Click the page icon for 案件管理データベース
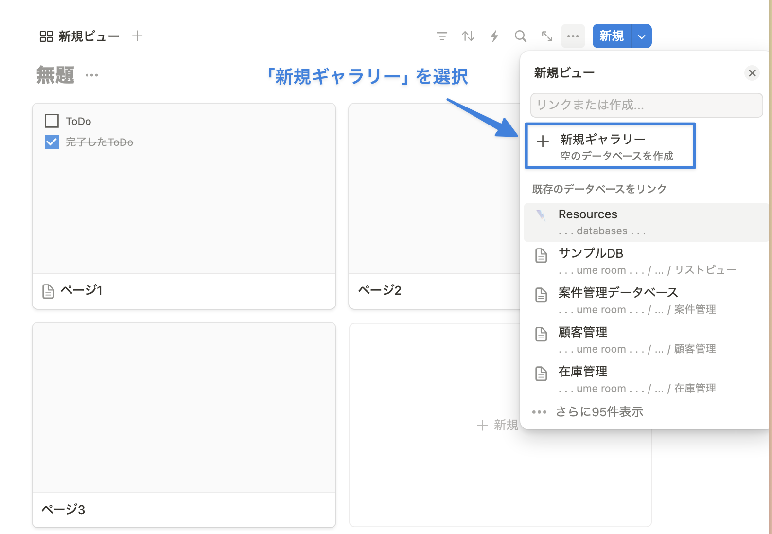 (x=541, y=294)
